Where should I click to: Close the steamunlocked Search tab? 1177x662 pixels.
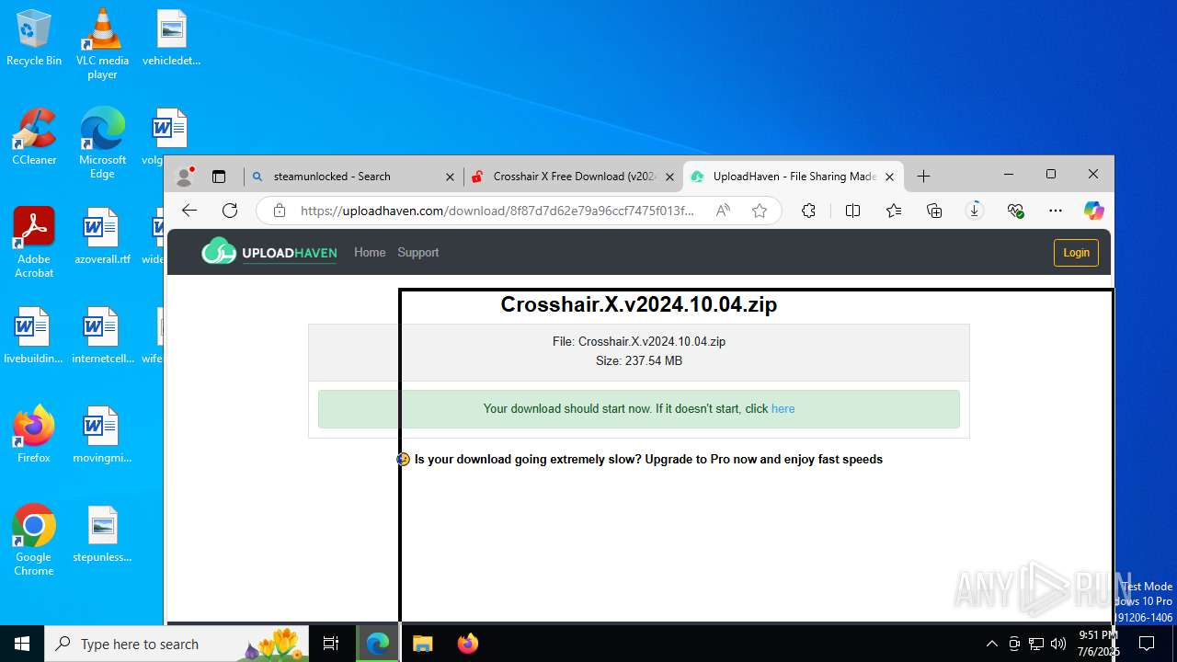coord(450,177)
